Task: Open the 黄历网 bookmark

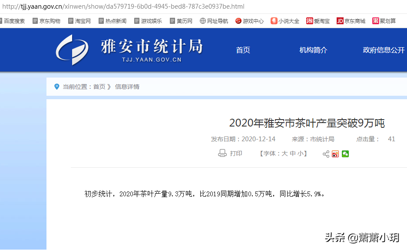Action: click(181, 21)
